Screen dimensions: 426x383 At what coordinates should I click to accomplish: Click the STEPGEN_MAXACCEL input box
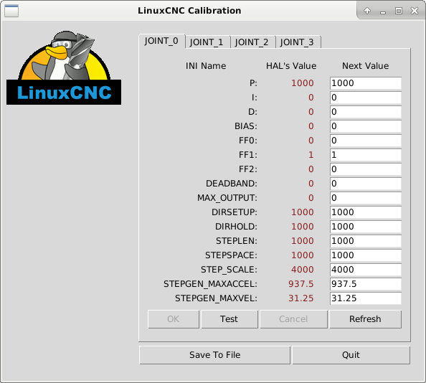point(366,284)
